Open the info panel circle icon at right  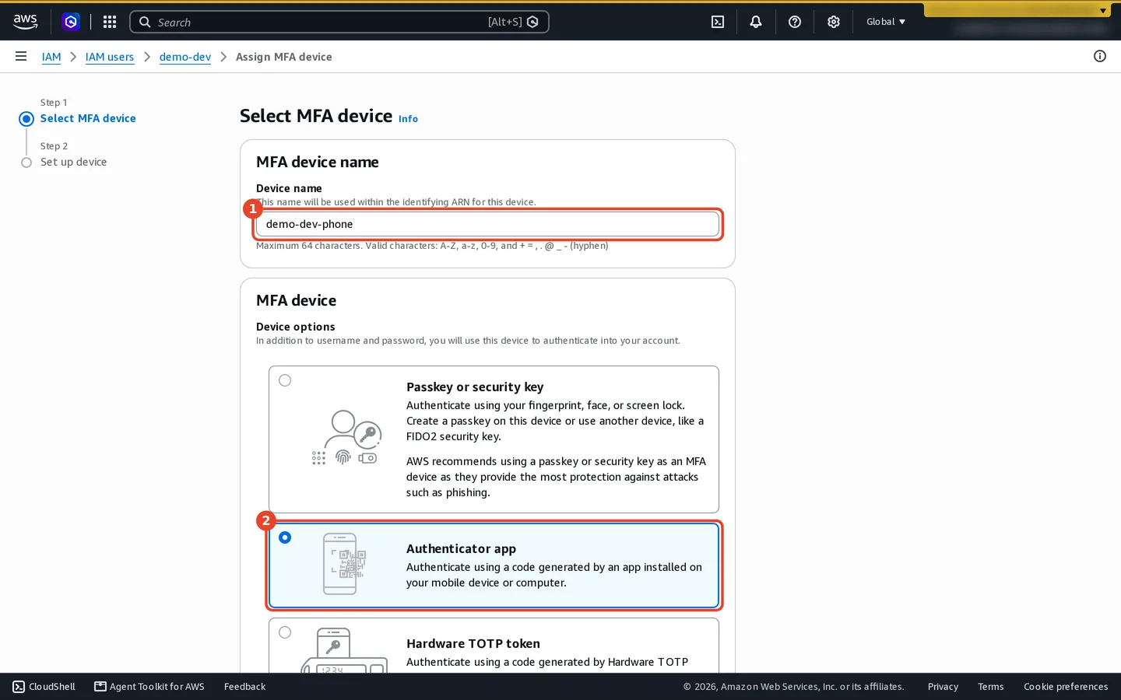click(1100, 56)
